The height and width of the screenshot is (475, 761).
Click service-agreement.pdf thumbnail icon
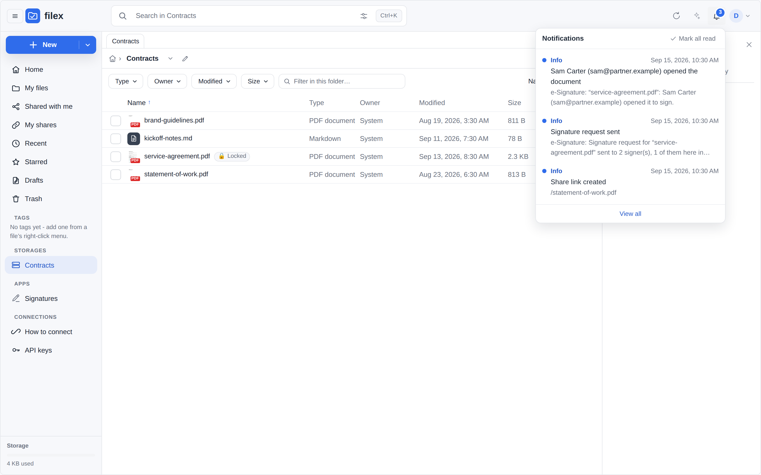134,156
